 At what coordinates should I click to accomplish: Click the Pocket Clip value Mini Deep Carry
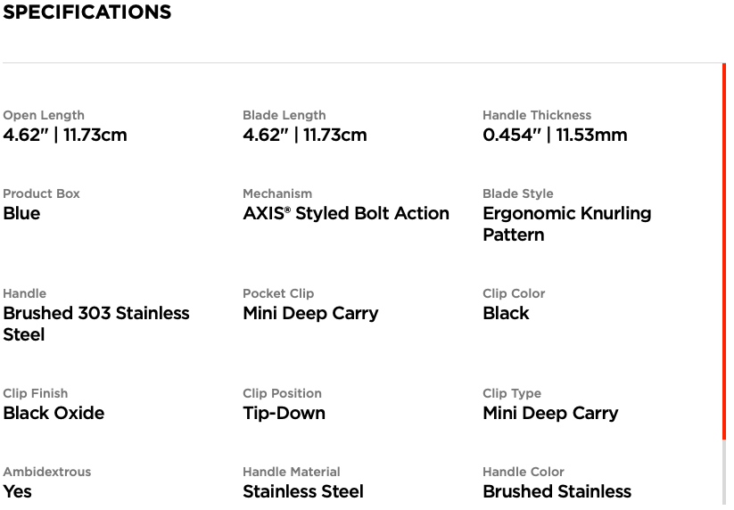310,314
